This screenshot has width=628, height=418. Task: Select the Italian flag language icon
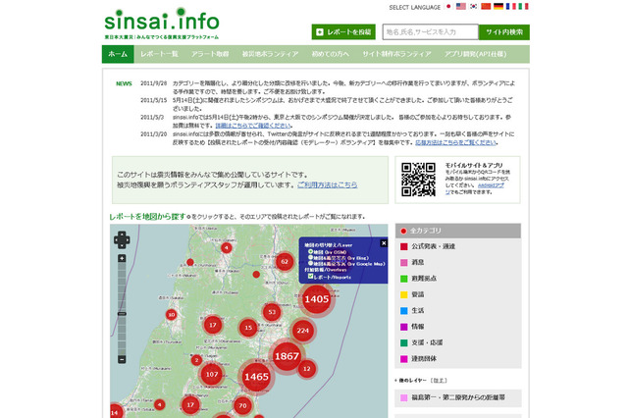pos(523,7)
